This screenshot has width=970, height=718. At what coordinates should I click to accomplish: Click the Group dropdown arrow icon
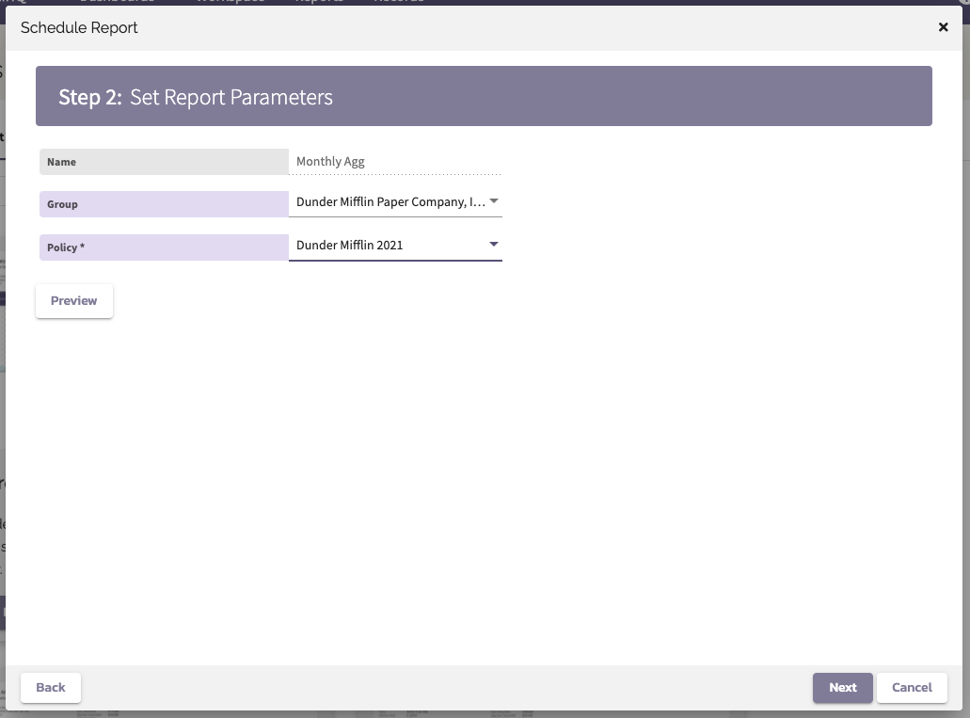(493, 200)
